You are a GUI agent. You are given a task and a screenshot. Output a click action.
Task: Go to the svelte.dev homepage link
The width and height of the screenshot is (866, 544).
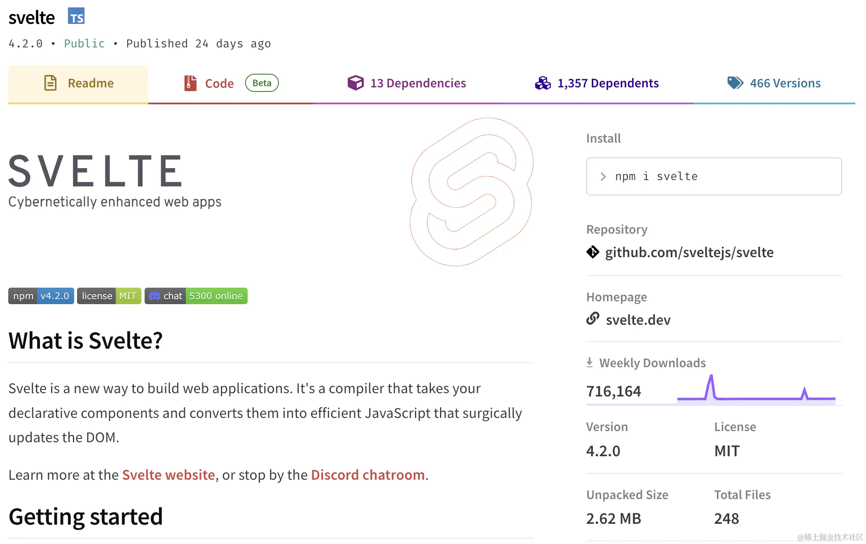click(638, 320)
